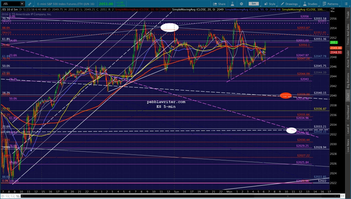This screenshot has height=199, width=351.
Task: Open the Studies menu
Action: coord(310,4)
